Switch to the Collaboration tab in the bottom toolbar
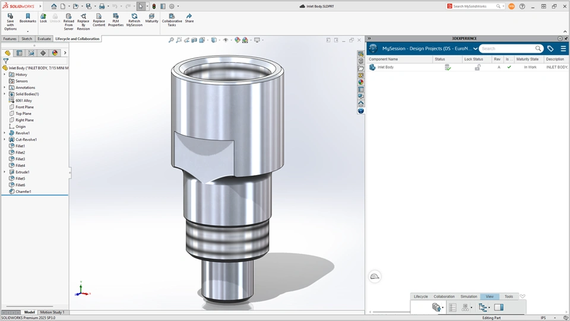This screenshot has height=321, width=570. (x=444, y=297)
